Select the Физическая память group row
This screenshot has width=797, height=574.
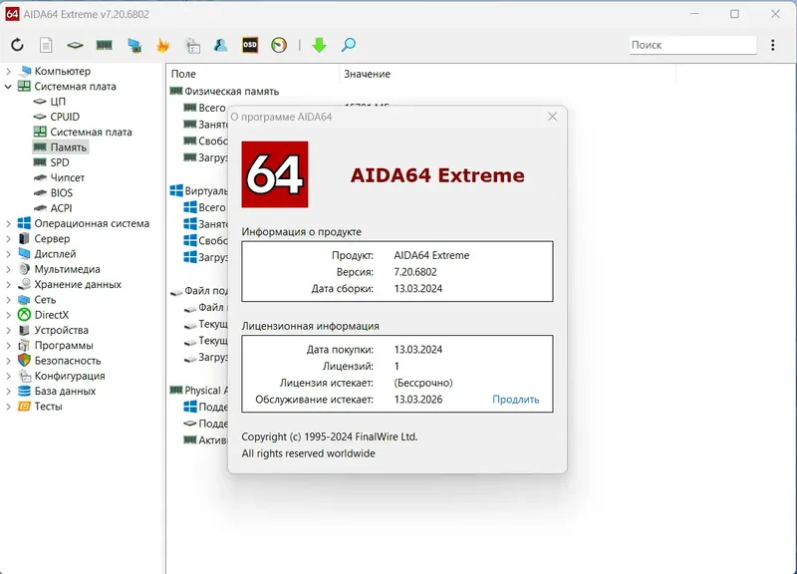225,92
